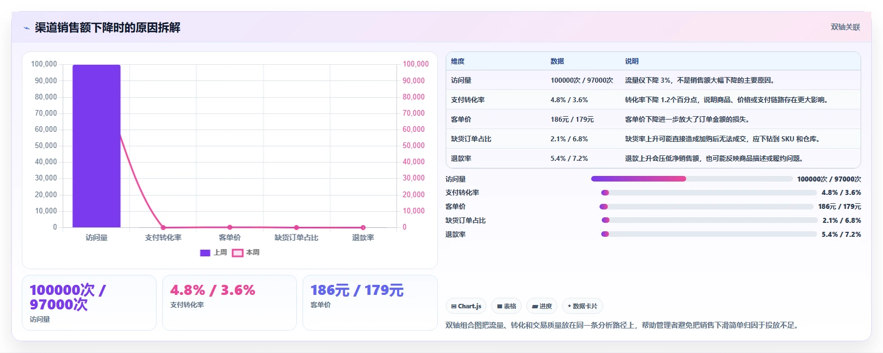Click the 客单价 data point on line
This screenshot has height=353, width=883.
click(x=230, y=227)
